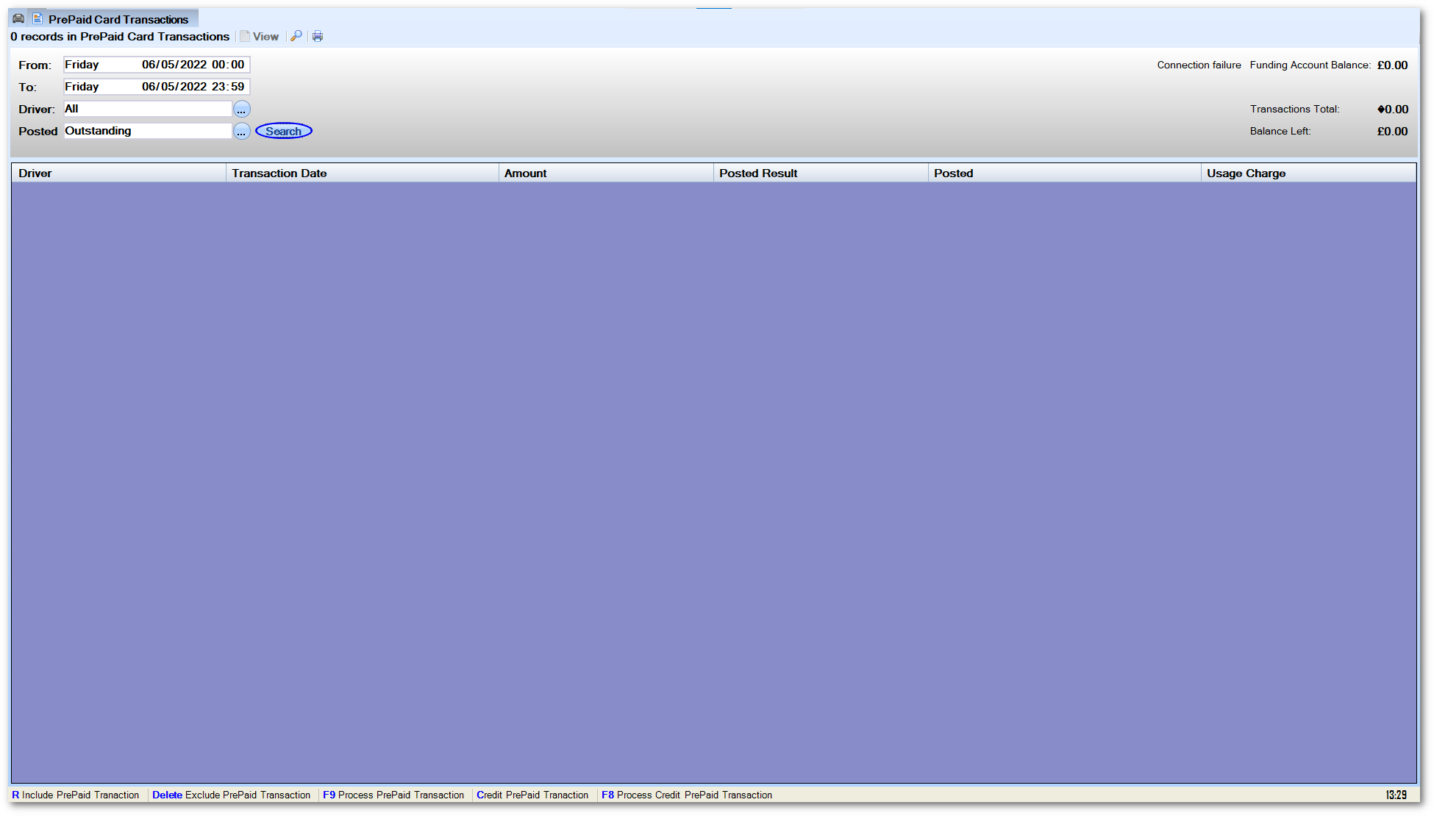Select the Driver column header to sort
The image size is (1434, 816).
pos(116,172)
